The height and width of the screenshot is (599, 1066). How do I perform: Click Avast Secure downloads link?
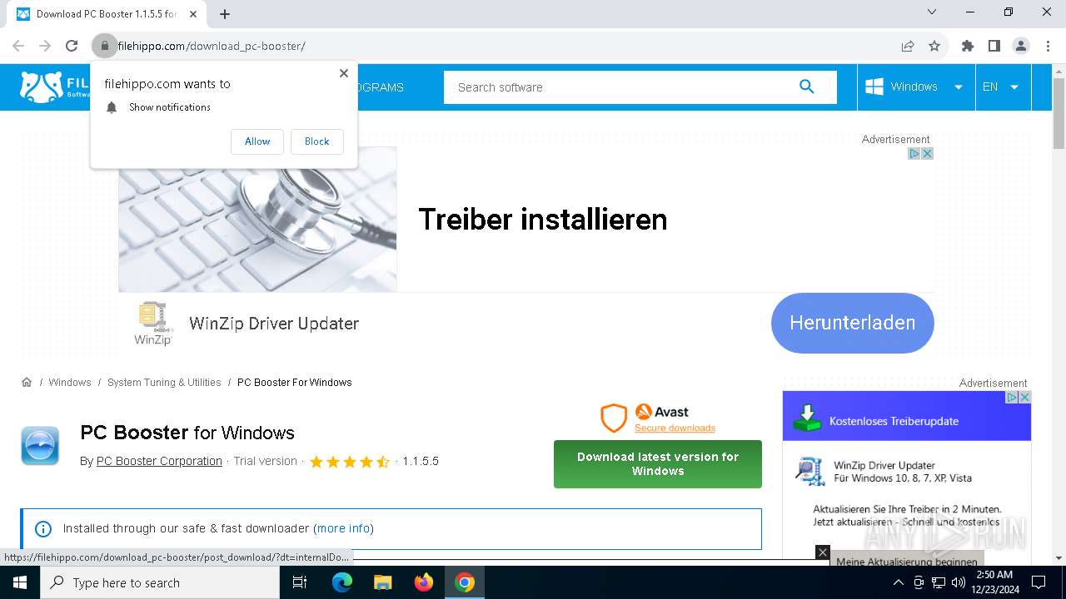click(x=675, y=428)
